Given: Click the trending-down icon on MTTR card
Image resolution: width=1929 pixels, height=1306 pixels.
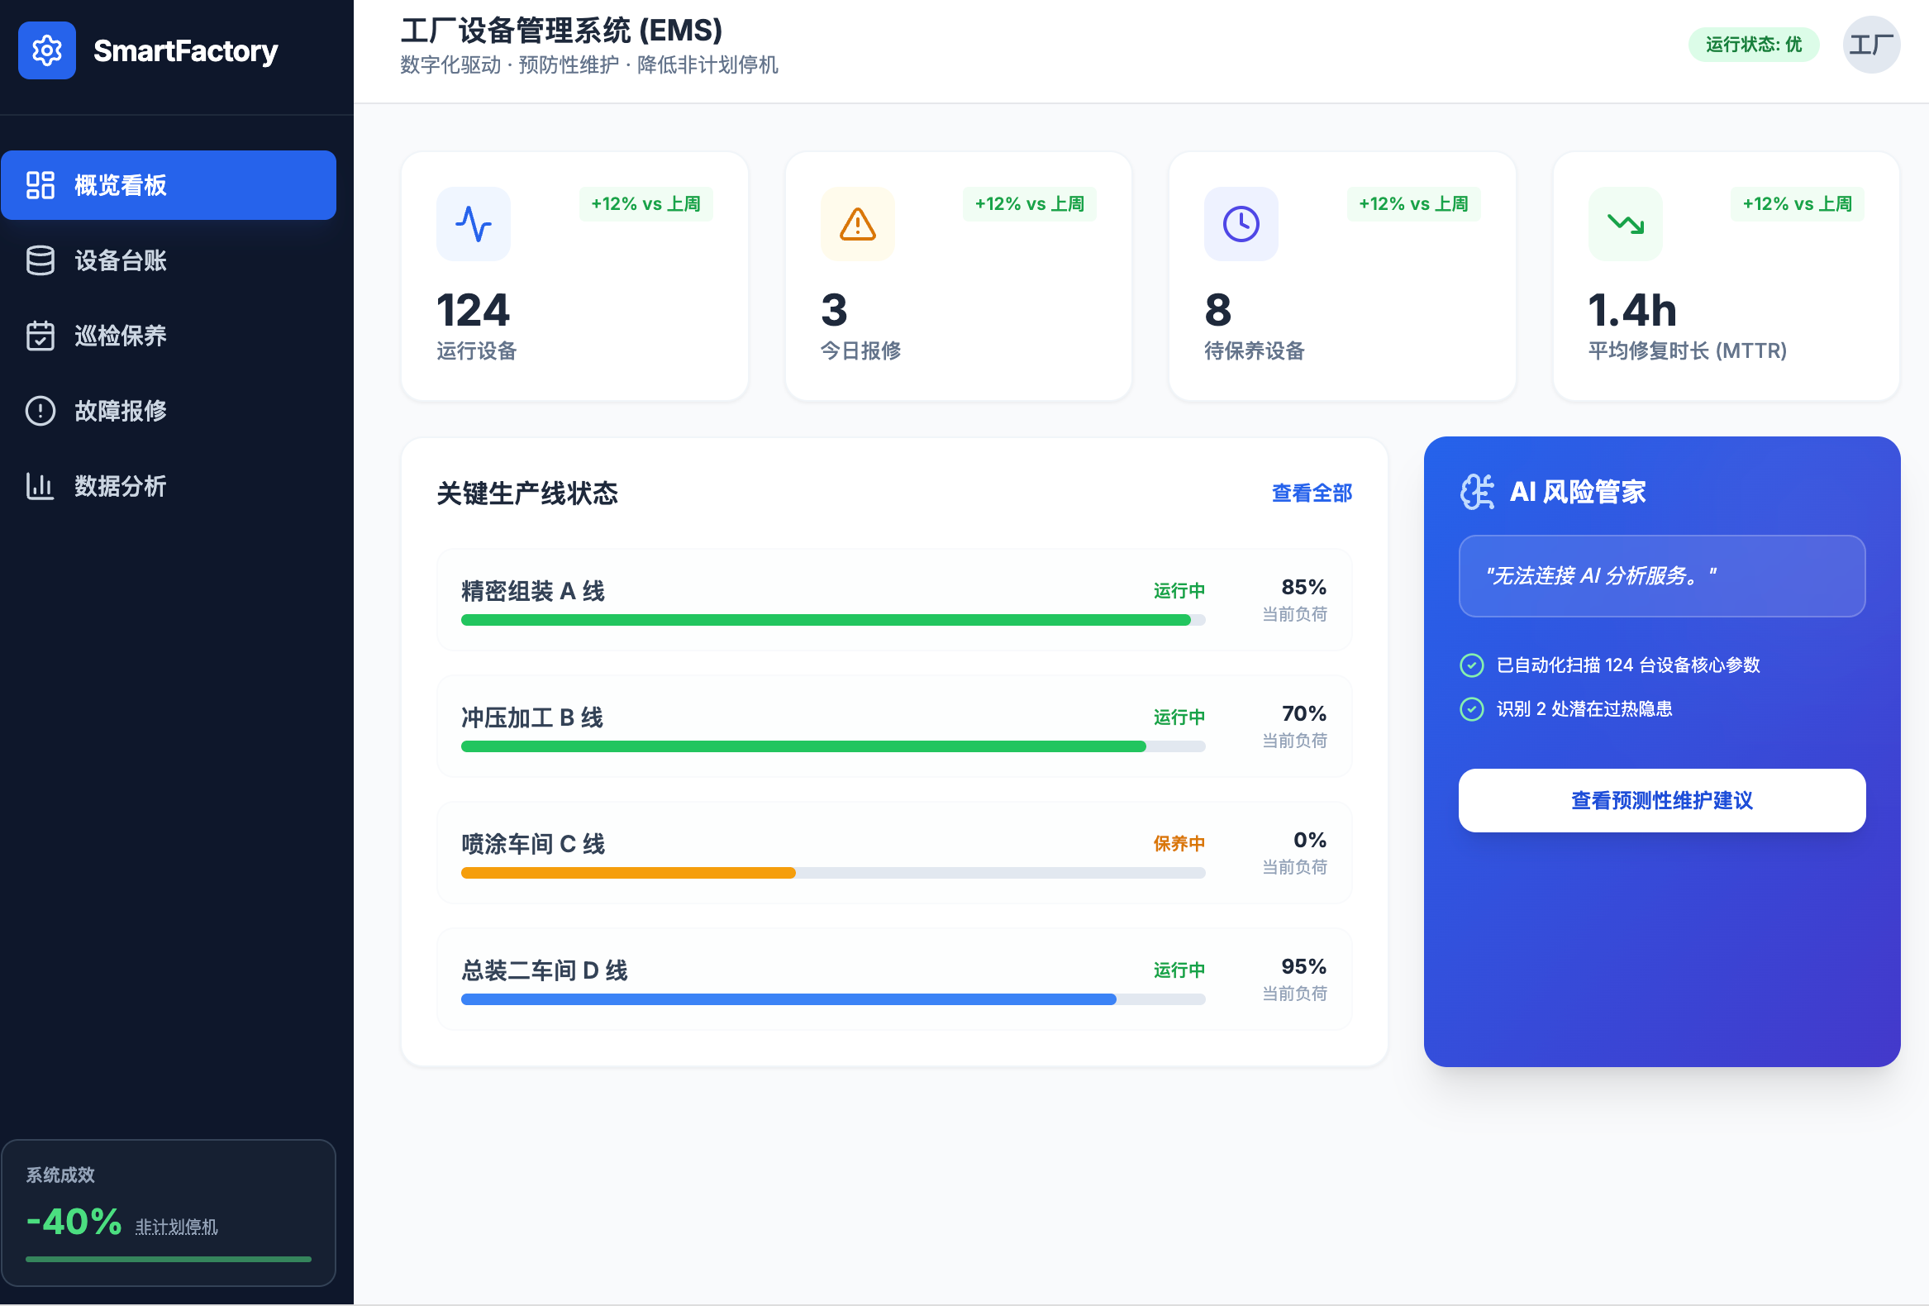Looking at the screenshot, I should (x=1625, y=224).
